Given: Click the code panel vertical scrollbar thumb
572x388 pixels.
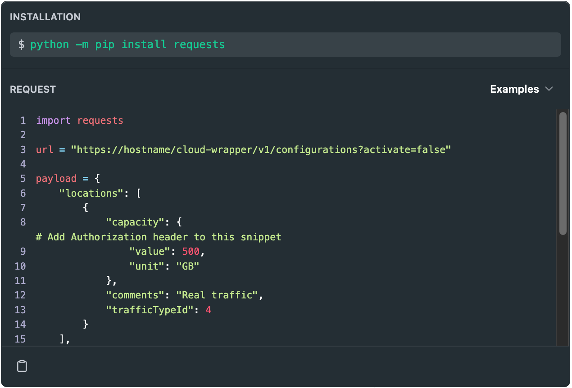Looking at the screenshot, I should (563, 173).
